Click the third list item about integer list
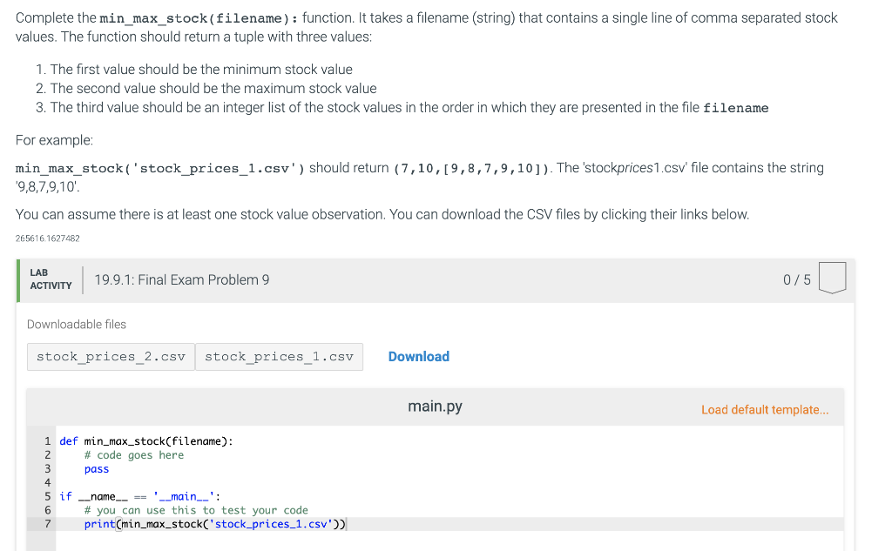The width and height of the screenshot is (892, 551). coord(409,108)
